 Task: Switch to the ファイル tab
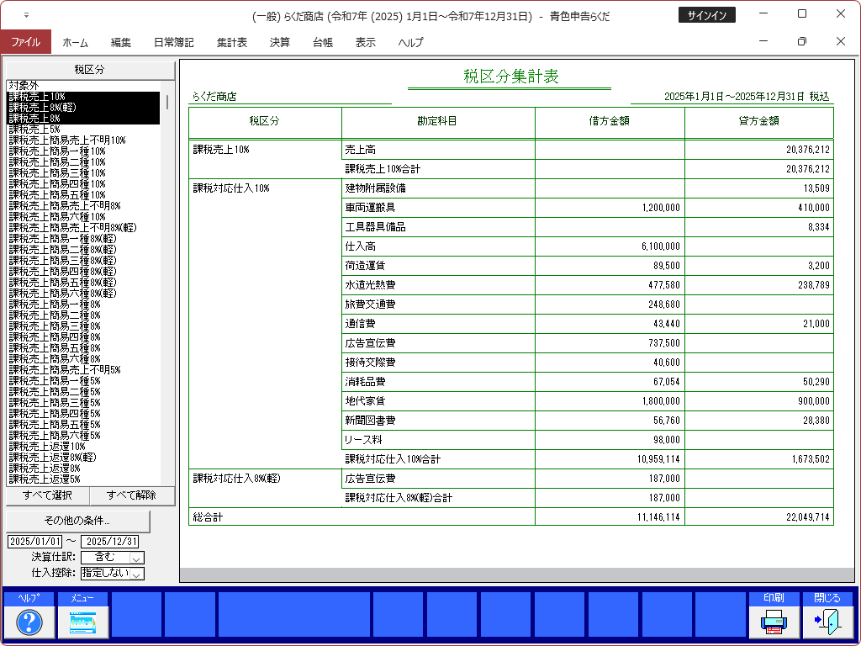[x=25, y=42]
